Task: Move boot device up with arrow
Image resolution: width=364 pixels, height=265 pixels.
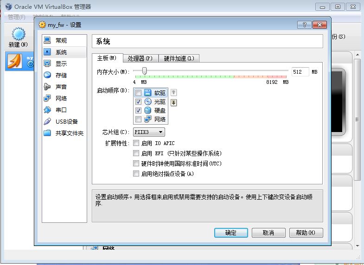Action: click(173, 93)
